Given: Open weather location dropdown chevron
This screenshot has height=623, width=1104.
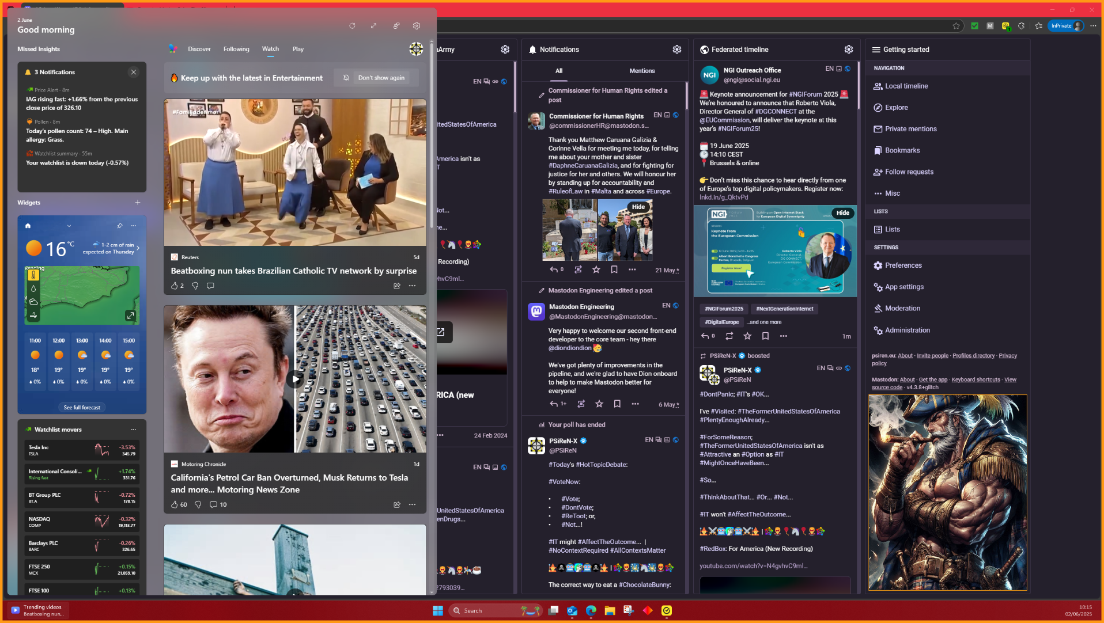Looking at the screenshot, I should 69,226.
